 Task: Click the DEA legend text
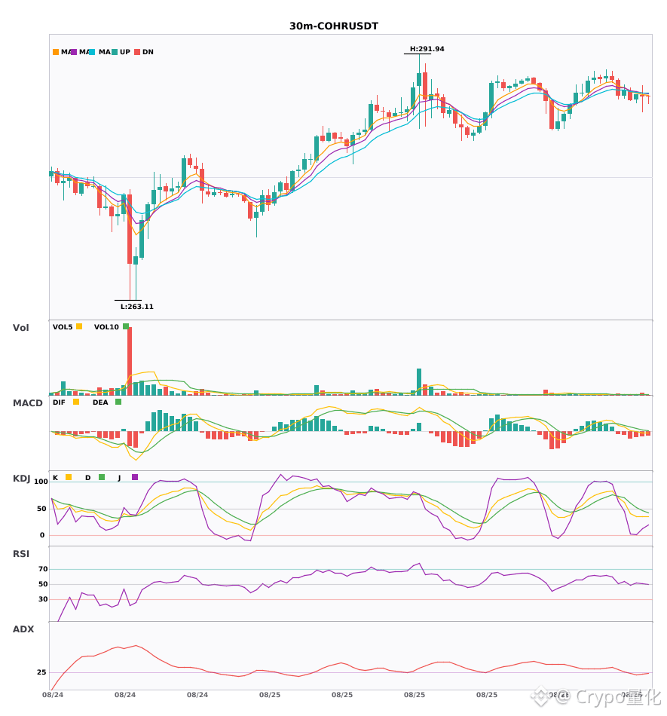point(100,402)
